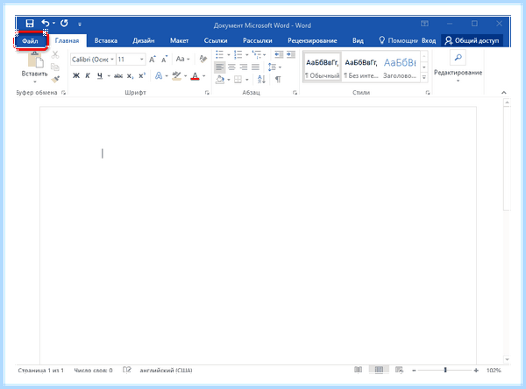Center the text alignment
526x389 pixels.
tap(231, 67)
